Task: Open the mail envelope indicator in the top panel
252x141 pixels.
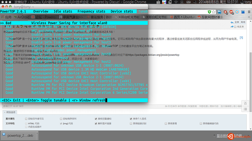Action: (182, 2)
